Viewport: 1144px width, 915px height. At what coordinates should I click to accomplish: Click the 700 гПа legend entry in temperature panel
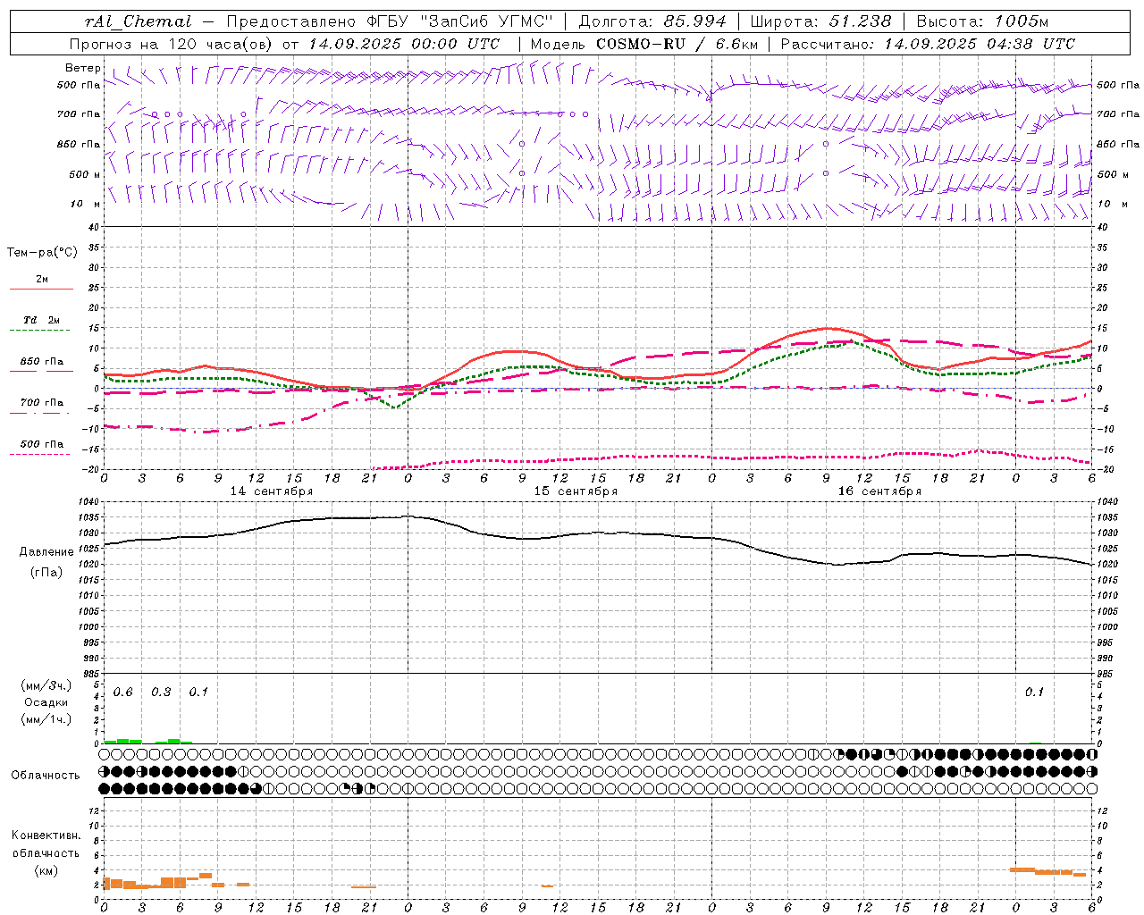[x=42, y=403]
